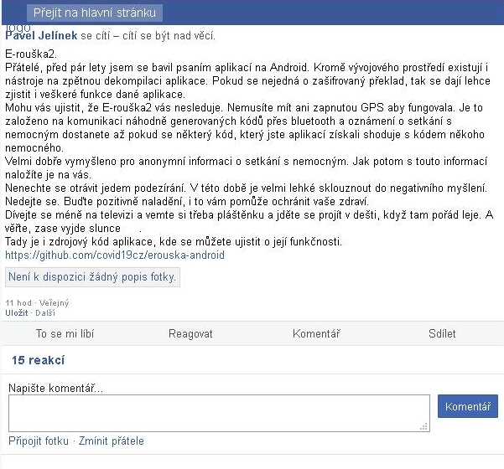Click the "Napište komentář..." label

(55, 388)
